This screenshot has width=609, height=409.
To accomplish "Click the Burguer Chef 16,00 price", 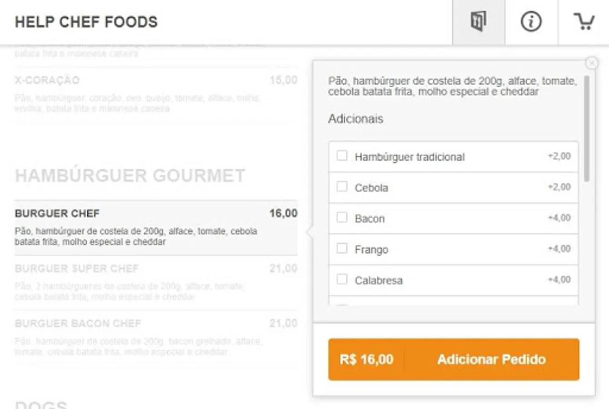I will tap(283, 213).
